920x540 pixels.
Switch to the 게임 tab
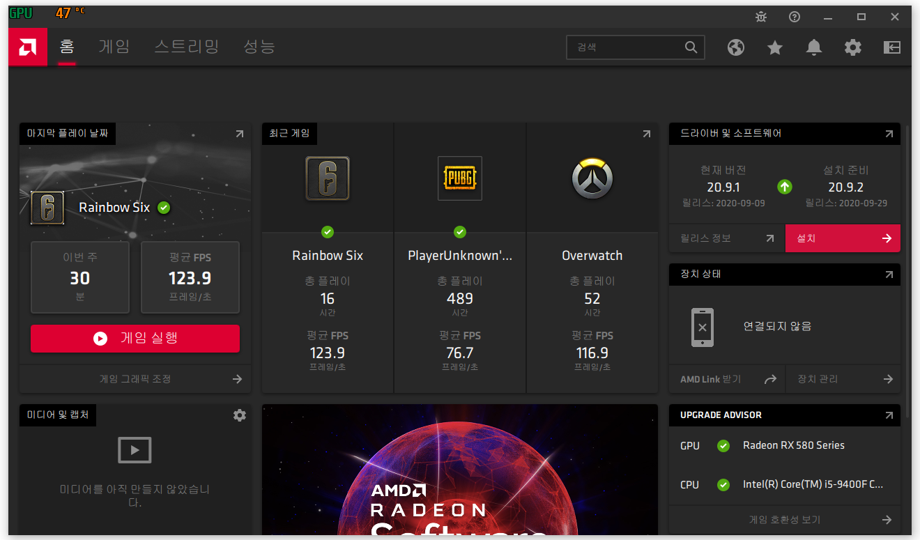pyautogui.click(x=114, y=47)
